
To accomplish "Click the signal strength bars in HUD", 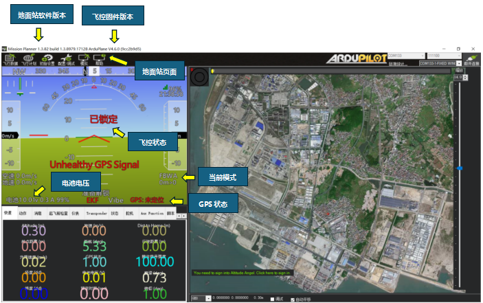I will coord(166,87).
